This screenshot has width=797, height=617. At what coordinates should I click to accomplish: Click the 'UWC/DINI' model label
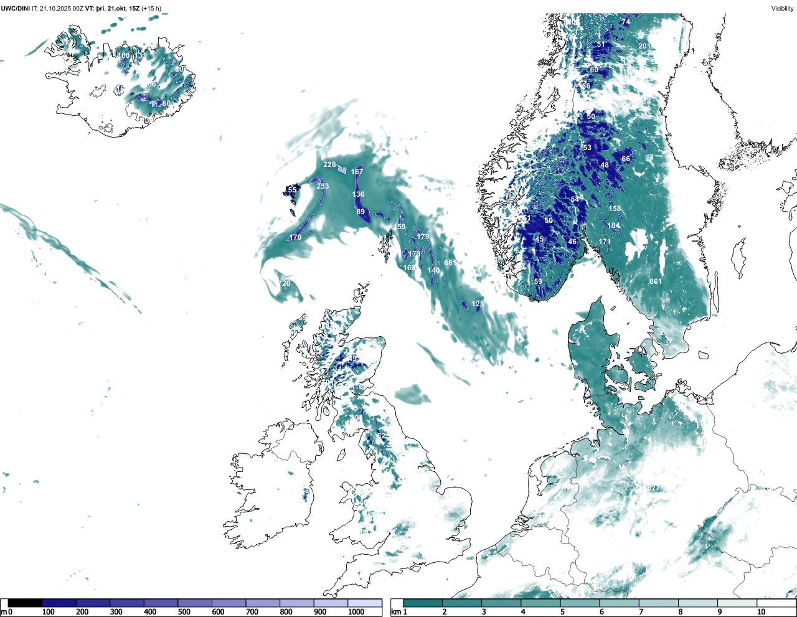(x=16, y=8)
